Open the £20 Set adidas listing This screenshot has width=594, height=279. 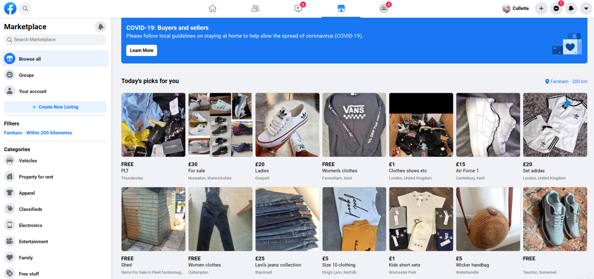coord(555,125)
